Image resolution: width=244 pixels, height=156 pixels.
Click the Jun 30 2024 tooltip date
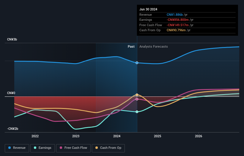click(x=148, y=9)
